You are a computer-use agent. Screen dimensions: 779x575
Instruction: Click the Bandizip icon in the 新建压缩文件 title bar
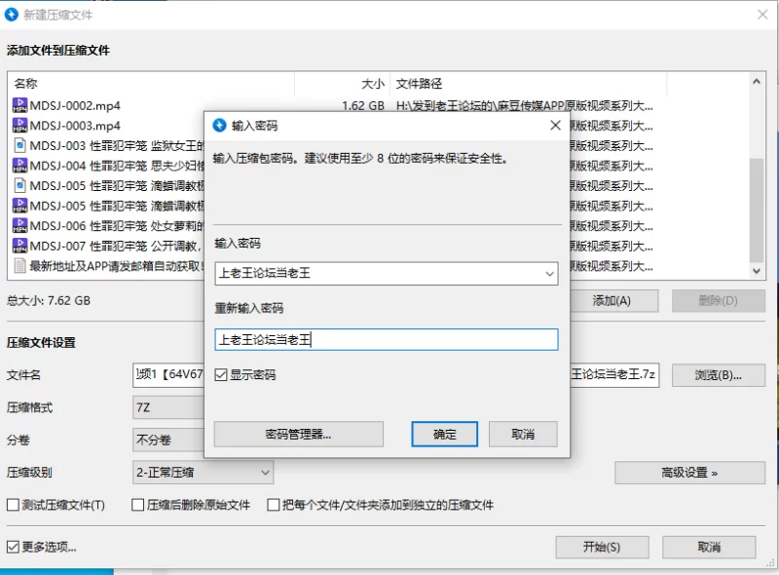[x=12, y=15]
